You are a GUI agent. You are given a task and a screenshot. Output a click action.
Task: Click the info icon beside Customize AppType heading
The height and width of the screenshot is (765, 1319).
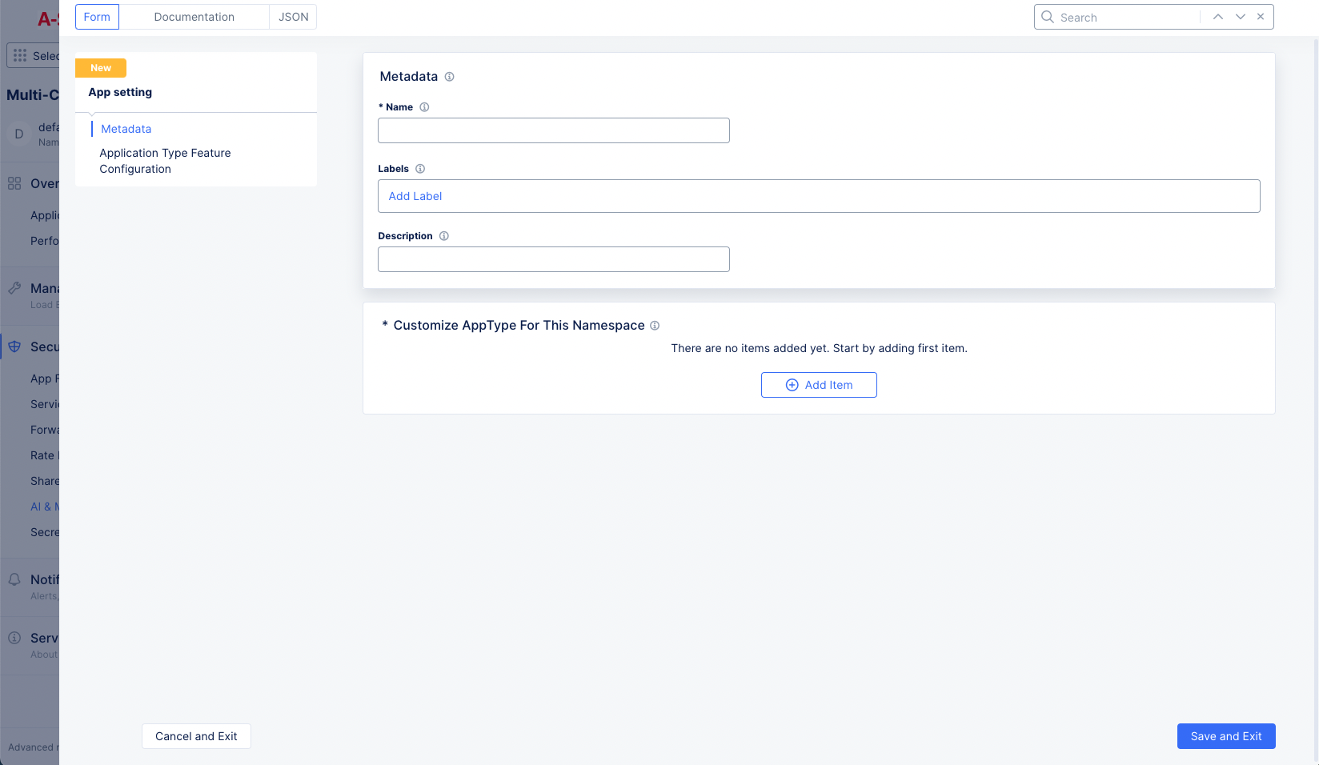655,325
